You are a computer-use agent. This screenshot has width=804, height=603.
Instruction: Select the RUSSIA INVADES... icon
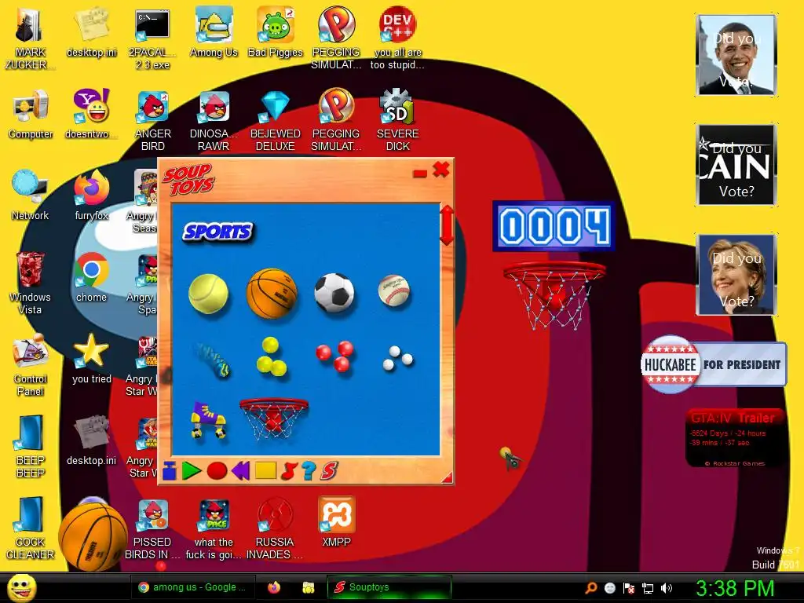click(276, 528)
